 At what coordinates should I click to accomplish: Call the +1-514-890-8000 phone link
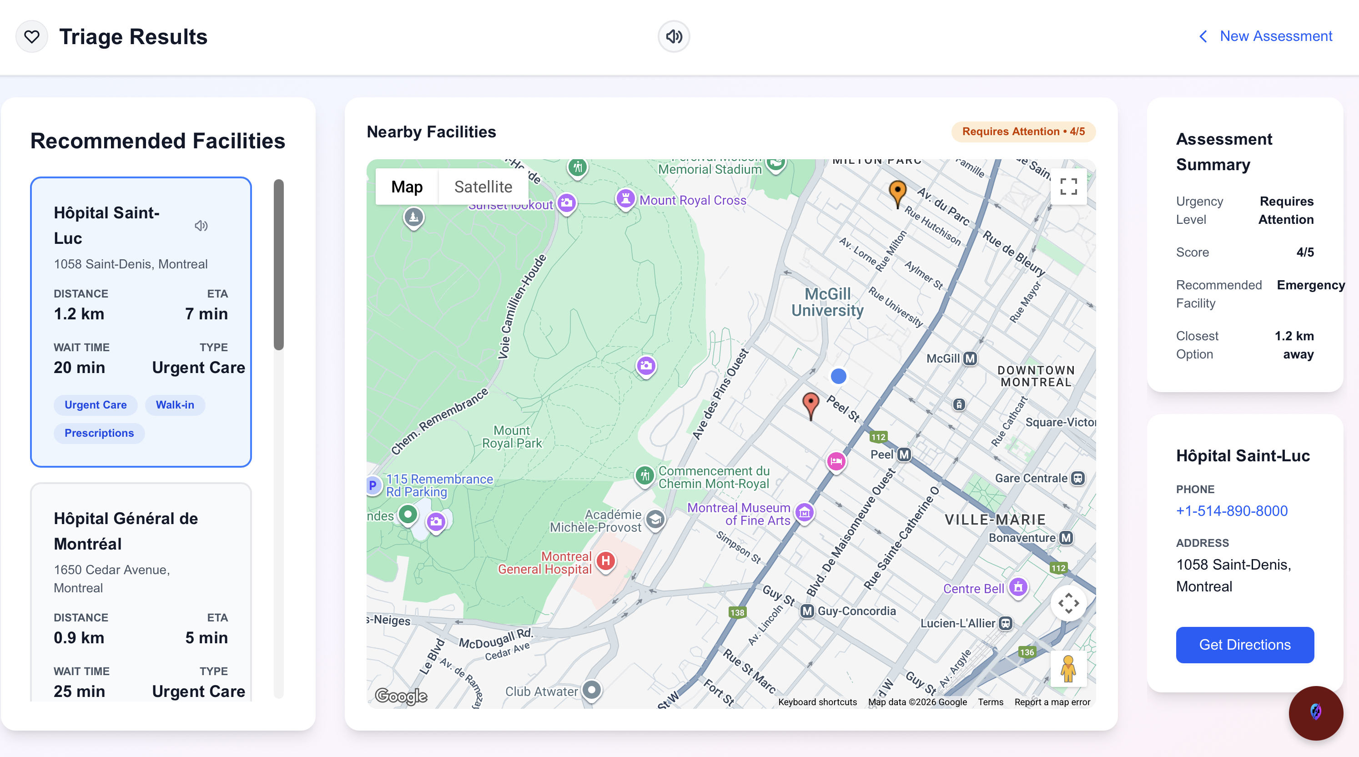point(1231,510)
